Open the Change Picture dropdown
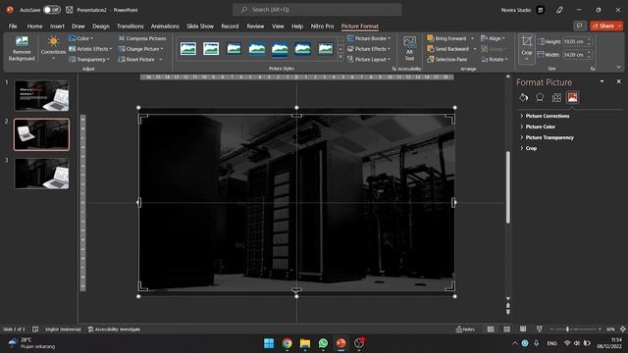The height and width of the screenshot is (353, 628). point(141,49)
